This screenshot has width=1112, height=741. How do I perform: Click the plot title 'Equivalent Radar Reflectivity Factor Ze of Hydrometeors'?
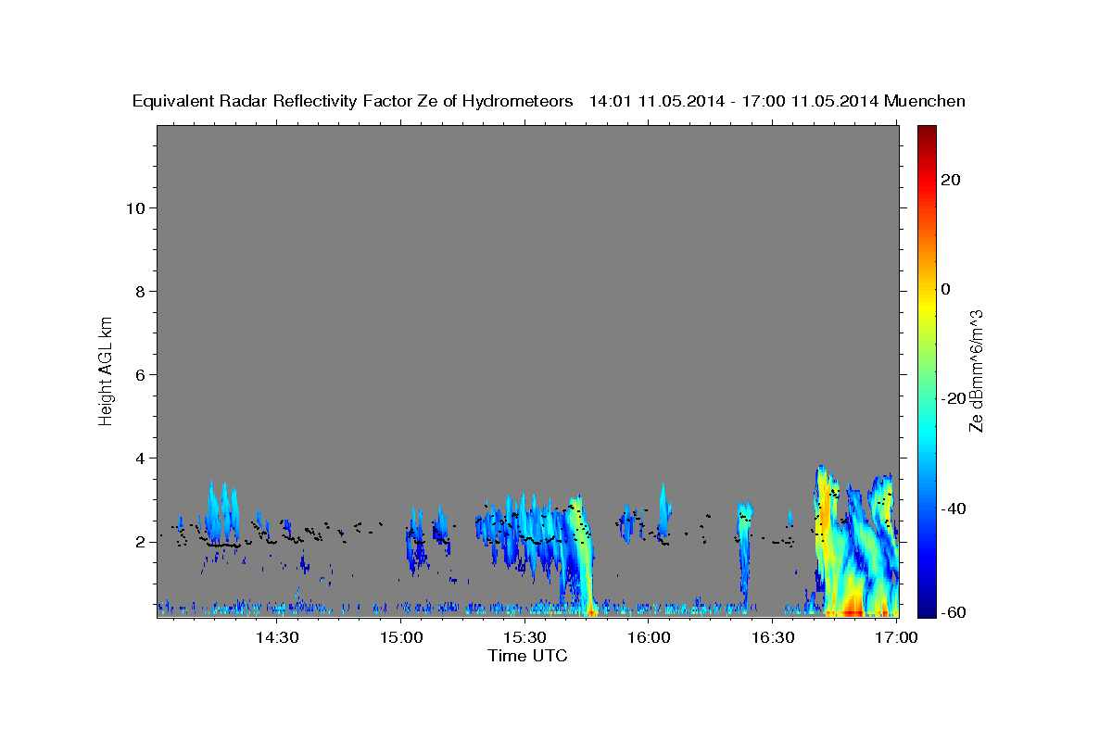click(353, 102)
